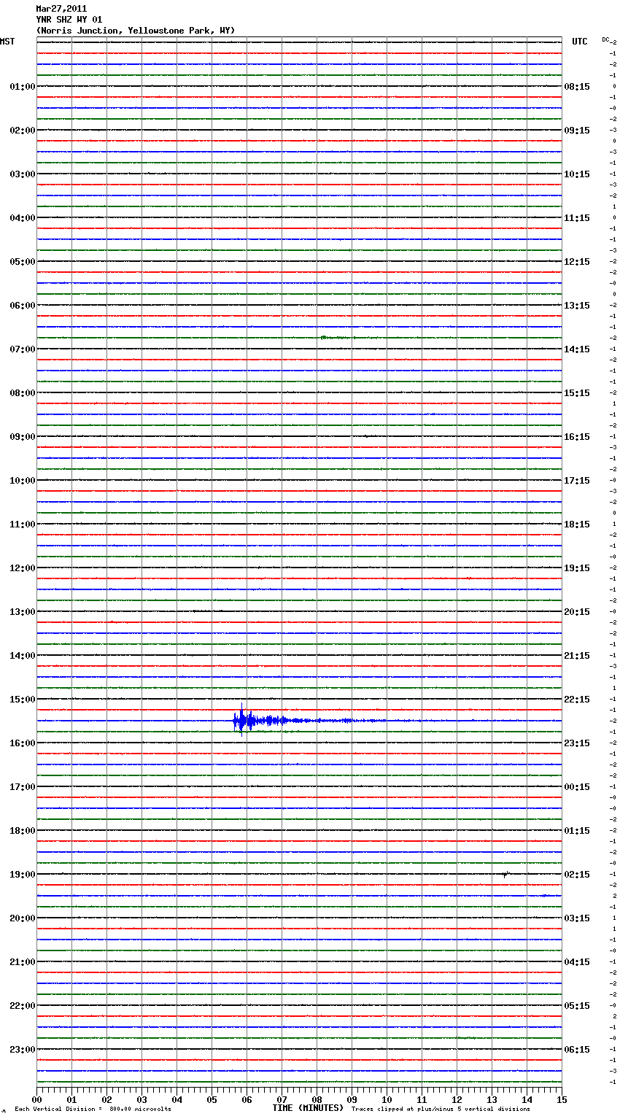Viewport: 620px width, 1119px height.
Task: Click the 08 minute tick label
Action: (x=317, y=1100)
